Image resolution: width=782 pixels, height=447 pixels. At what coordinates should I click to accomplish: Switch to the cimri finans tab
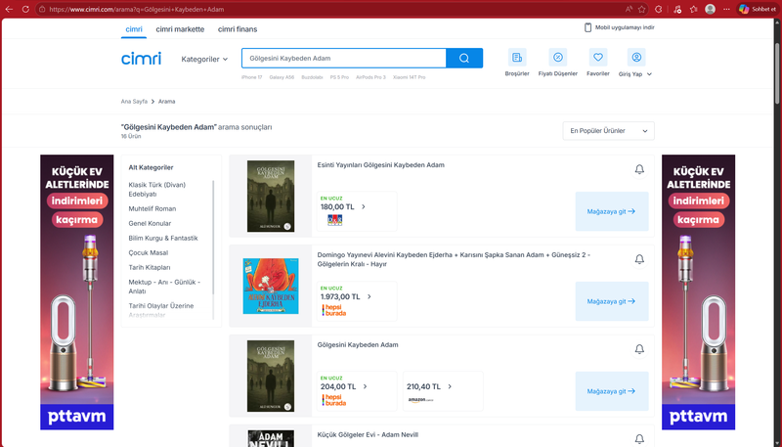coord(238,29)
